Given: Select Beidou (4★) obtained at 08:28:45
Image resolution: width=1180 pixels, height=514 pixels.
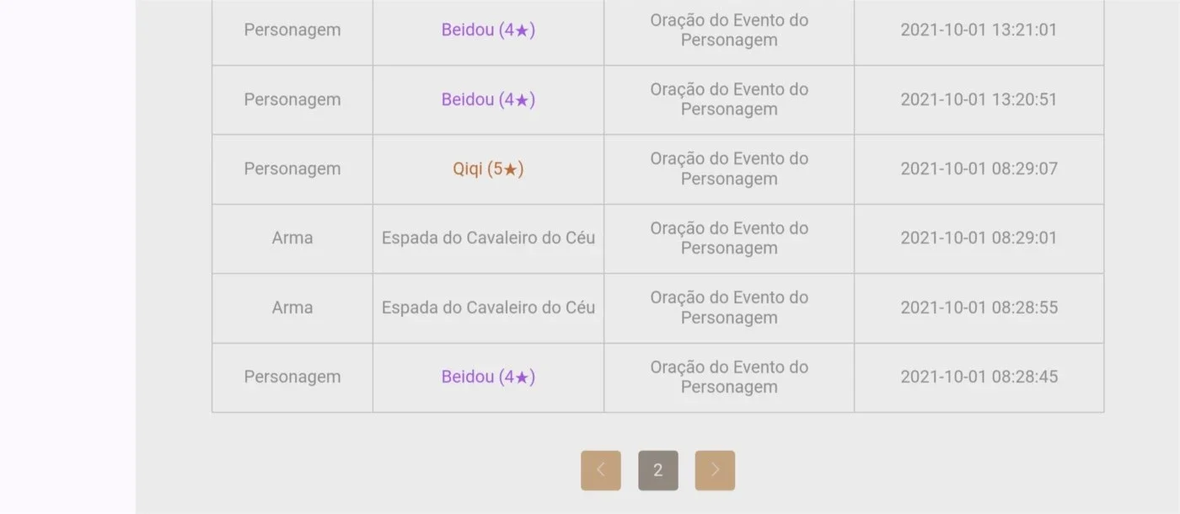Looking at the screenshot, I should (x=488, y=377).
